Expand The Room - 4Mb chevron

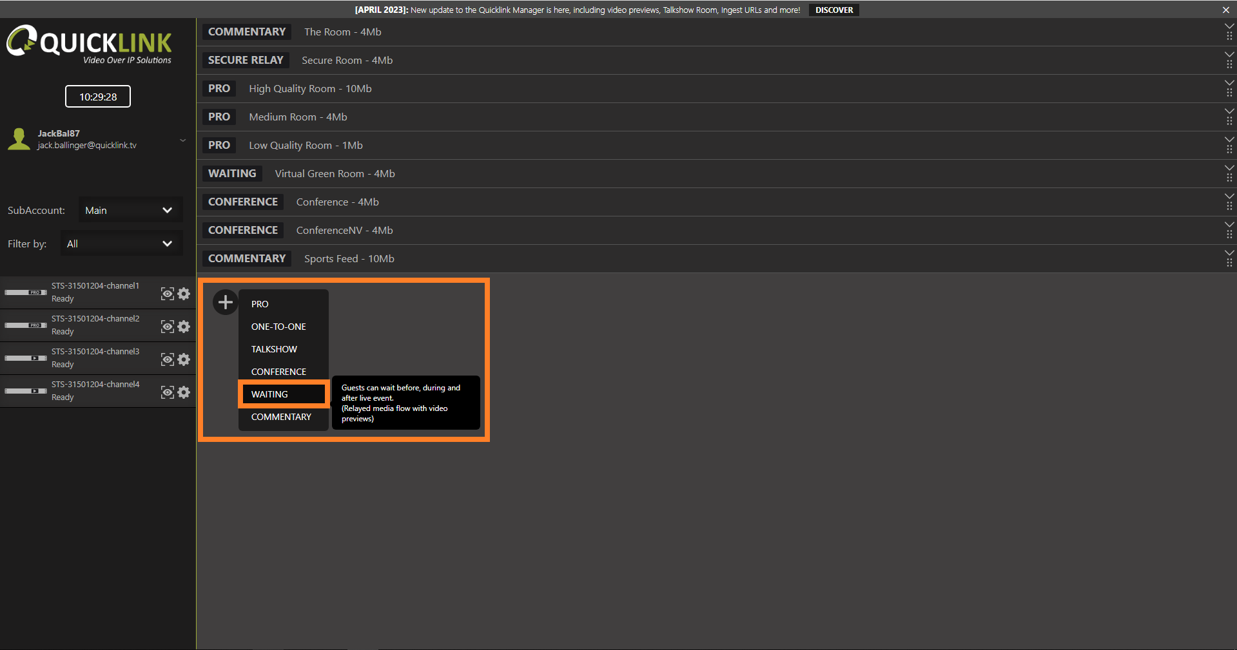[1229, 26]
